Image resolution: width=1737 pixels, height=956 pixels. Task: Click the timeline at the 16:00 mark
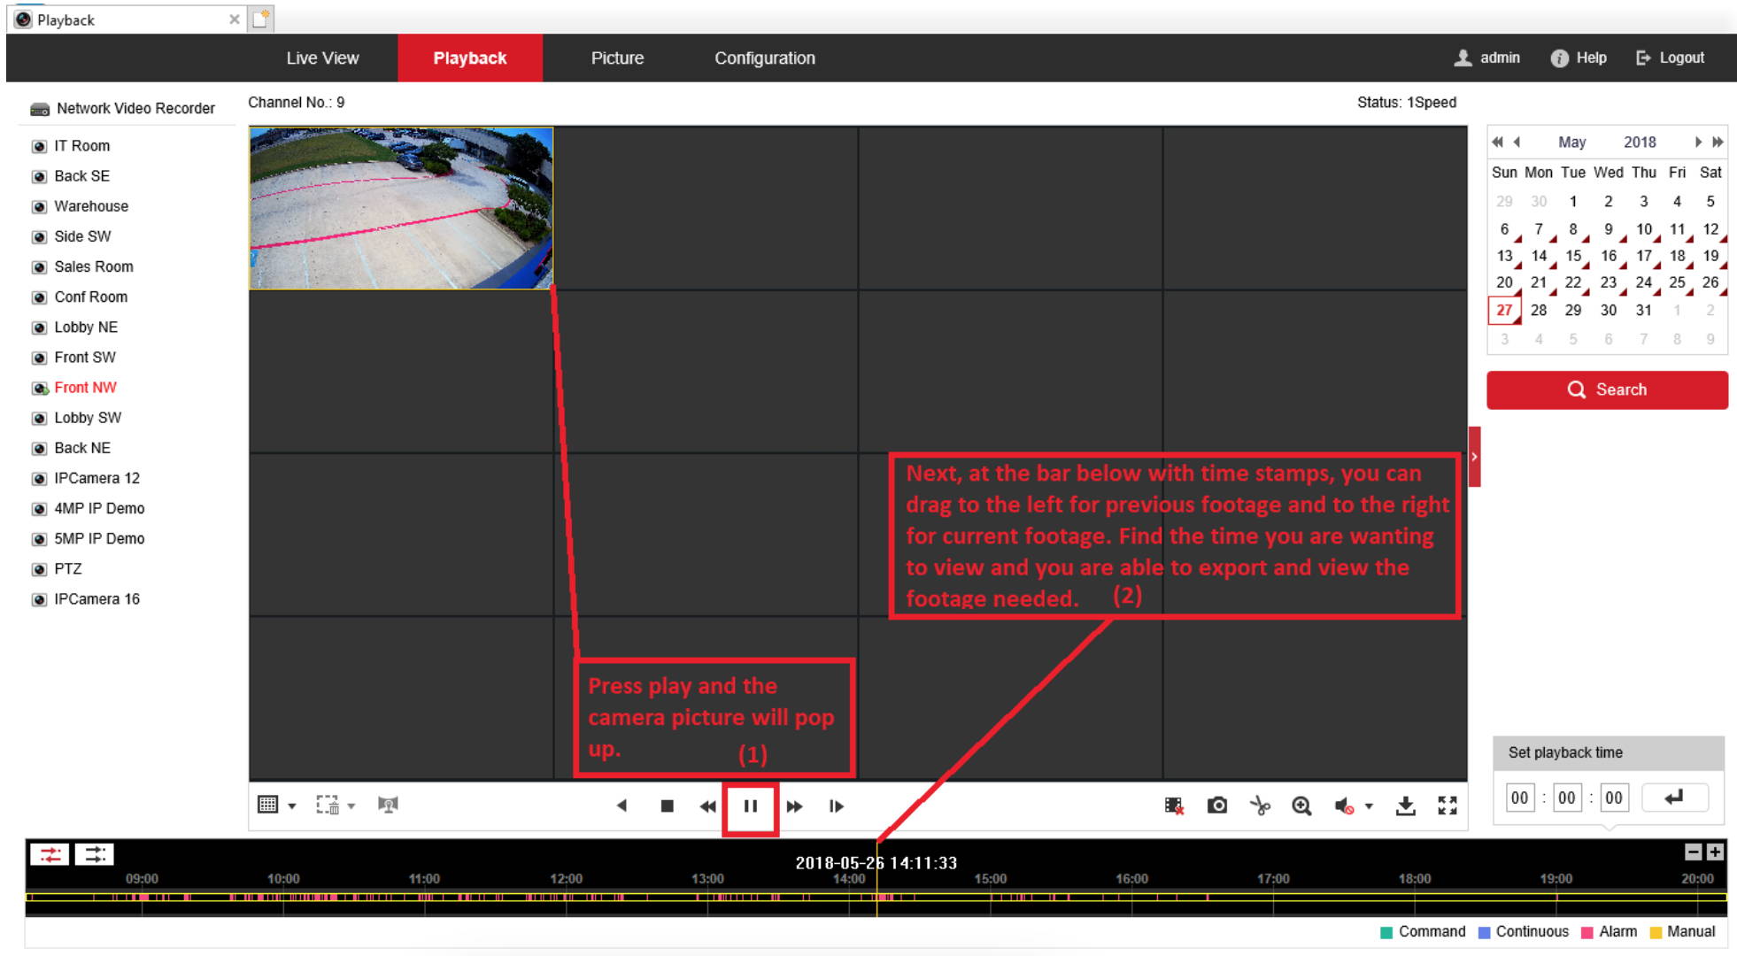coord(1131,897)
